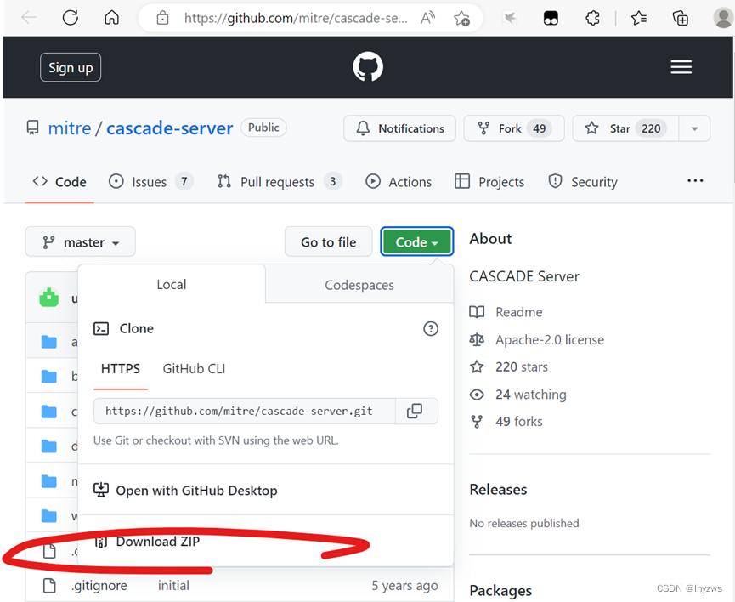Image resolution: width=735 pixels, height=602 pixels.
Task: Click the black rounded extension icon in toolbar
Action: [x=551, y=19]
